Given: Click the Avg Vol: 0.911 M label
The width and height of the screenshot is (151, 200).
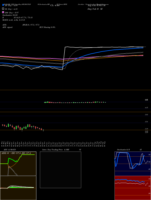Looking at the screenshot, I should click(x=96, y=5).
